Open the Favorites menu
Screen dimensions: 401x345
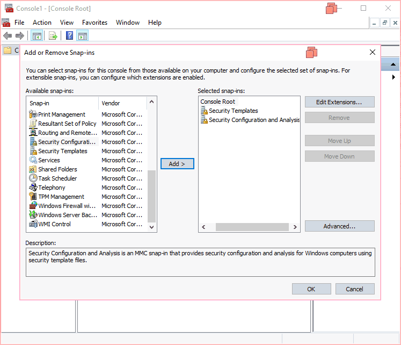94,23
